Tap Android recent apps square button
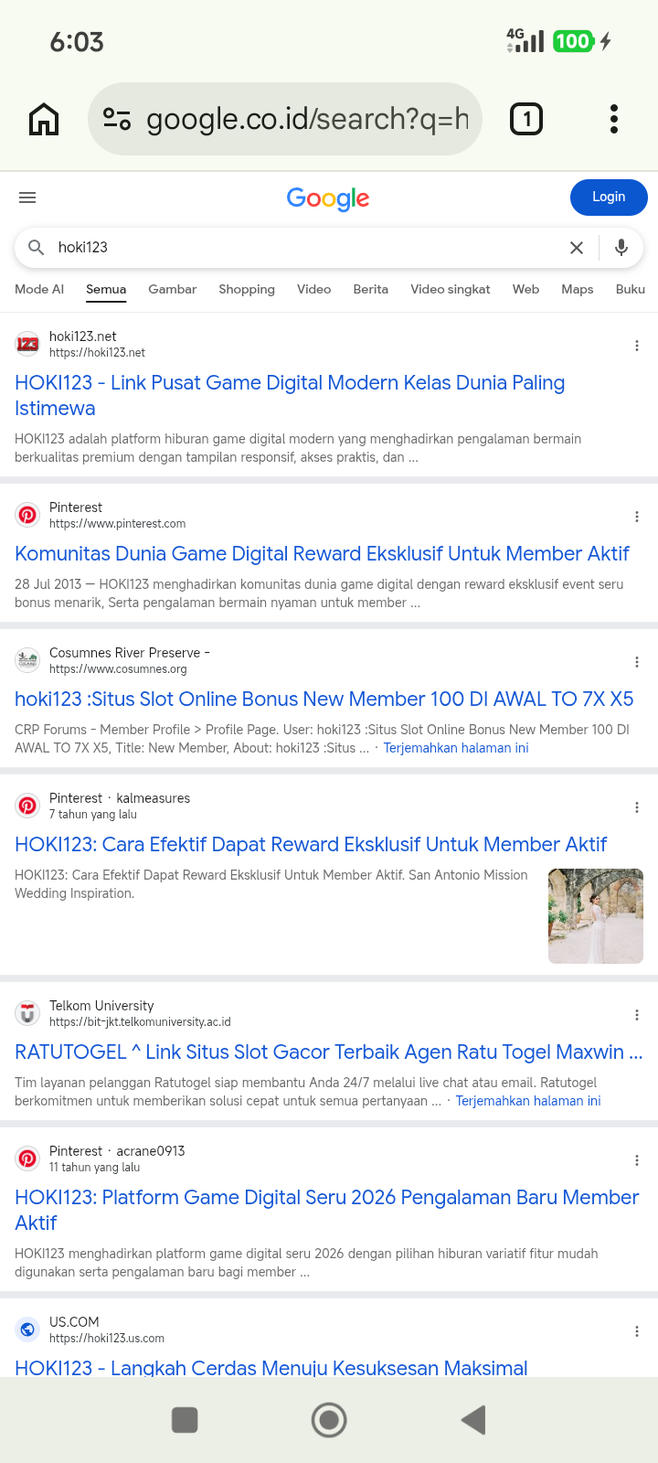The width and height of the screenshot is (658, 1463). (x=185, y=1420)
